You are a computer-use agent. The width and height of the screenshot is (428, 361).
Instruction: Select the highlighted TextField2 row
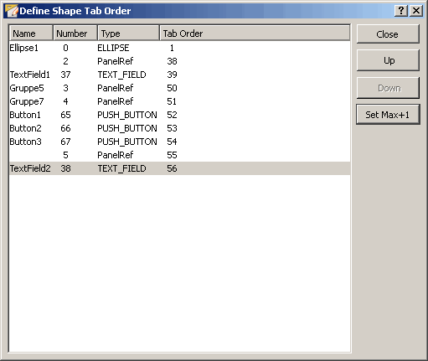pos(179,168)
